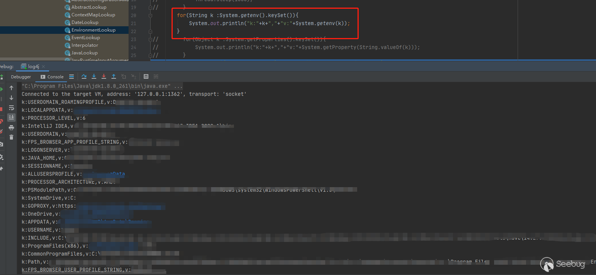596x275 pixels.
Task: Click the class icon beside JavaLookup
Action: [67, 53]
